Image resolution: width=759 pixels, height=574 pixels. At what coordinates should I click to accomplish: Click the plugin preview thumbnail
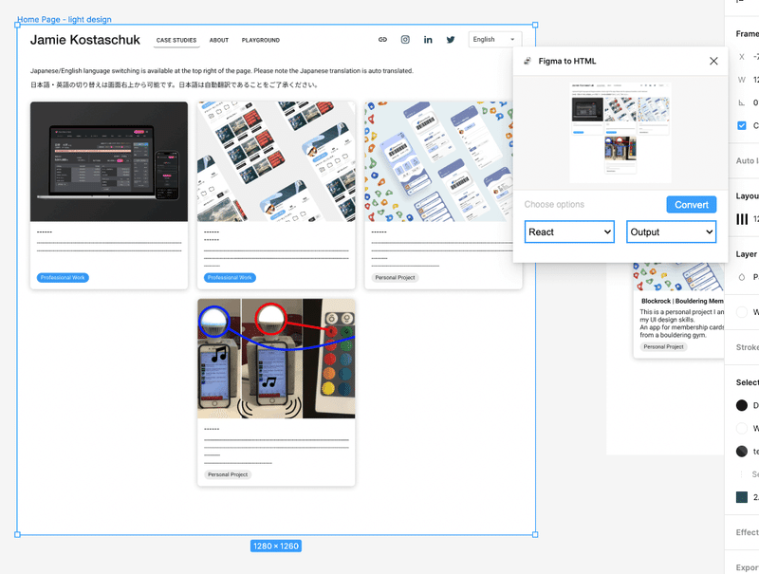[620, 133]
